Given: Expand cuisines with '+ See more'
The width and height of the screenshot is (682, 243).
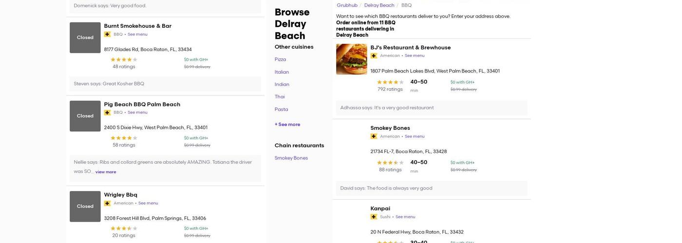Looking at the screenshot, I should point(287,125).
